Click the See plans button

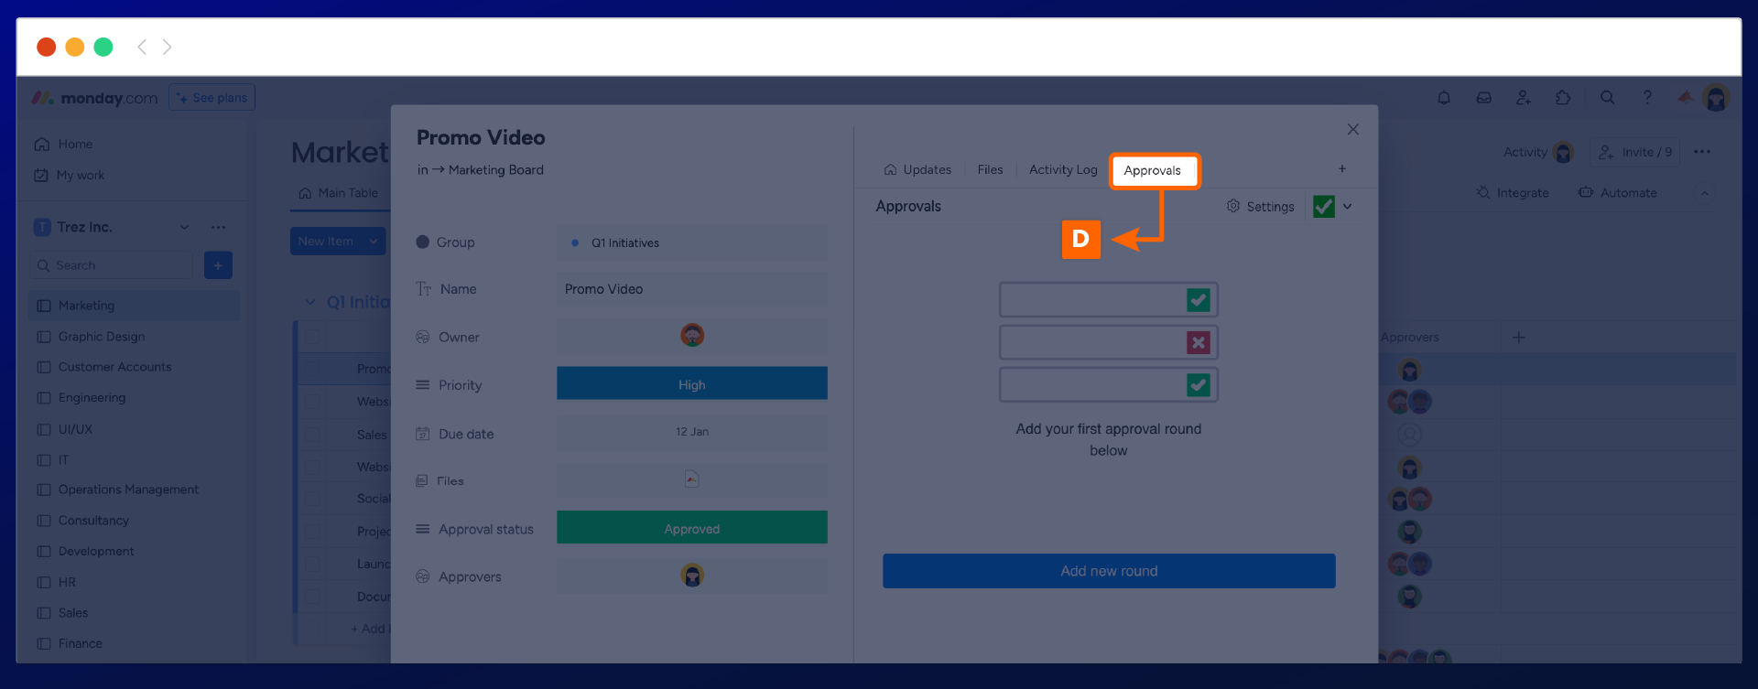coord(212,98)
